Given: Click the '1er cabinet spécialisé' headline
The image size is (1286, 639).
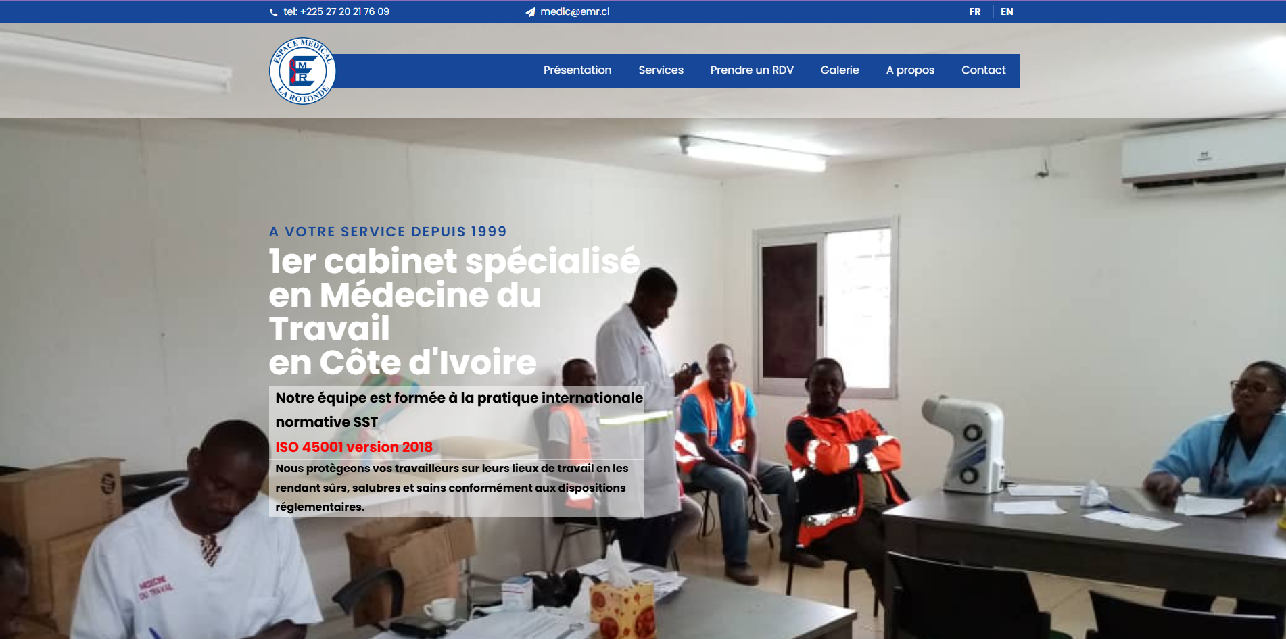Looking at the screenshot, I should 454,261.
